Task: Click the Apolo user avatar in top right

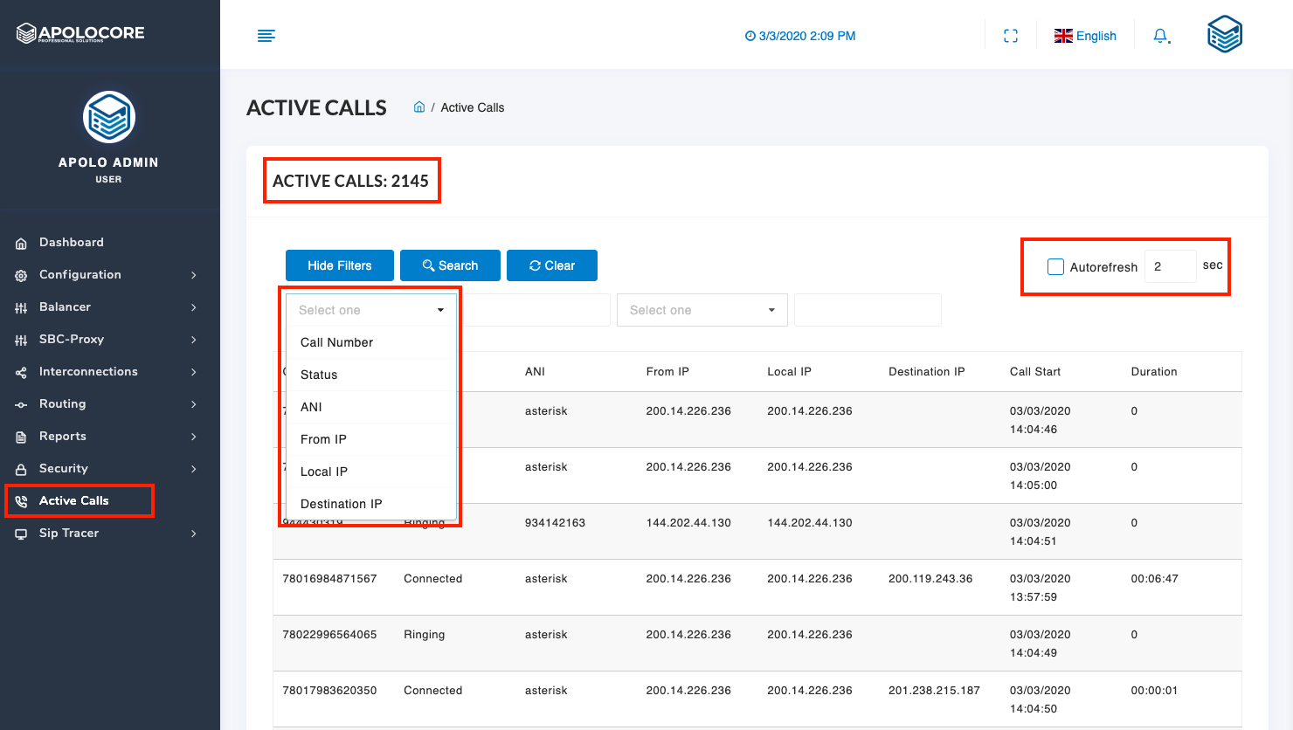Action: click(1224, 35)
